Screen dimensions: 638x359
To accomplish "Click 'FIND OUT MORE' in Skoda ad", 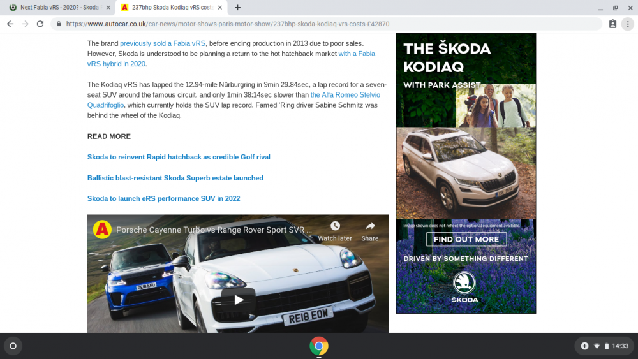I will 466,240.
